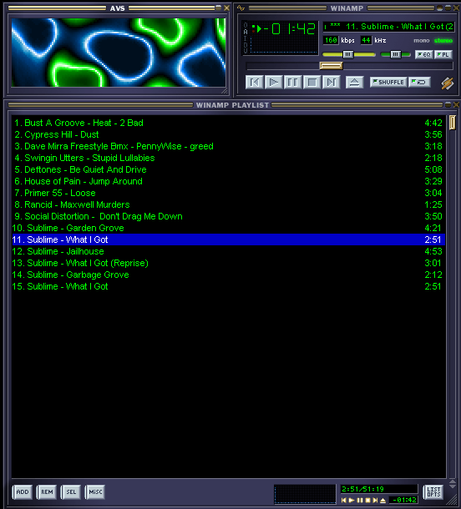The image size is (461, 509).
Task: Select track 12. Sublime - Jailhouse
Action: pyautogui.click(x=228, y=251)
